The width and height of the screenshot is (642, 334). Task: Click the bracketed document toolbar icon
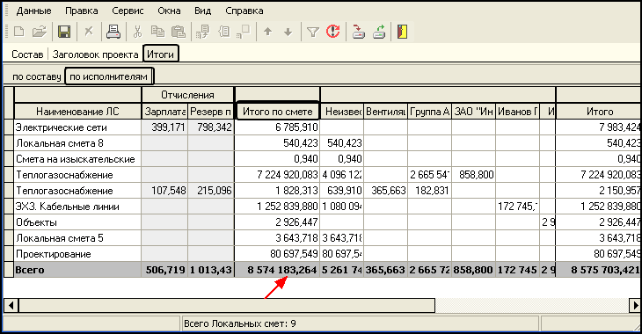click(224, 32)
